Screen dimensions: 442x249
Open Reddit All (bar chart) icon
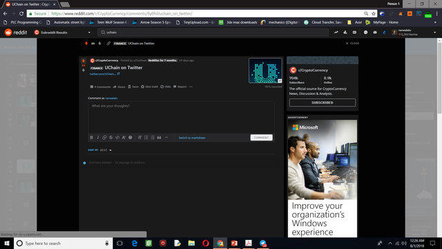[x=345, y=33]
